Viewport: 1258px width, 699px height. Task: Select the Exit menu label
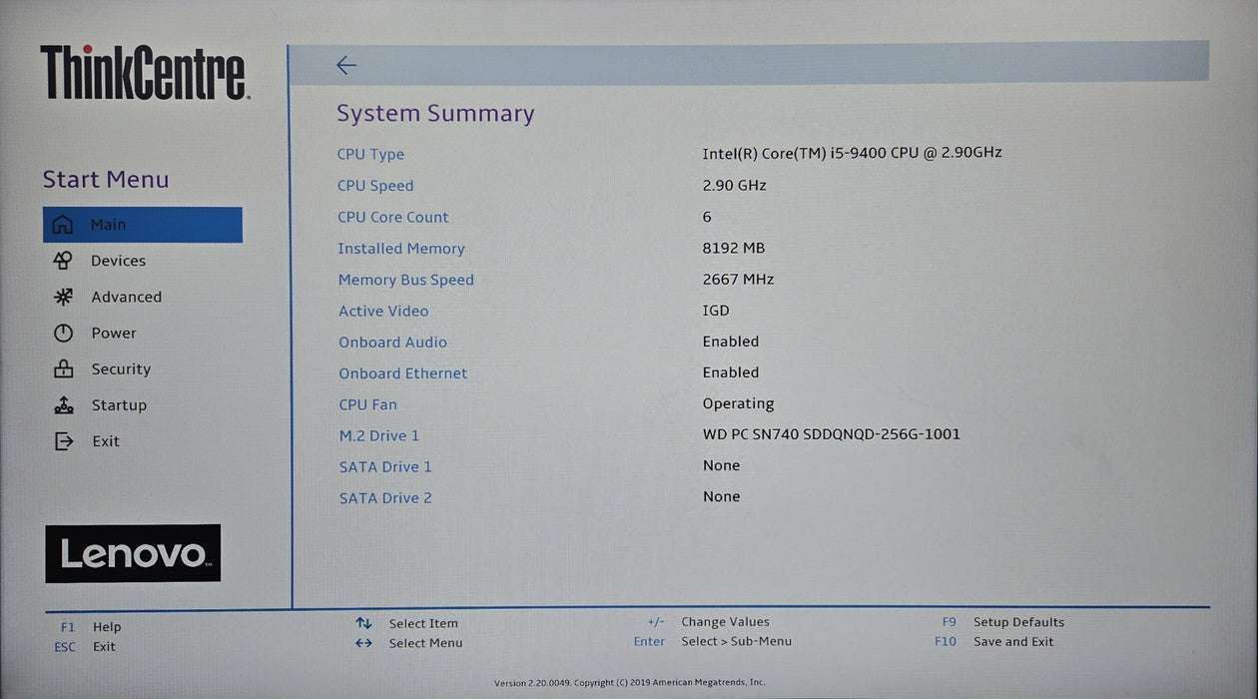pyautogui.click(x=106, y=441)
